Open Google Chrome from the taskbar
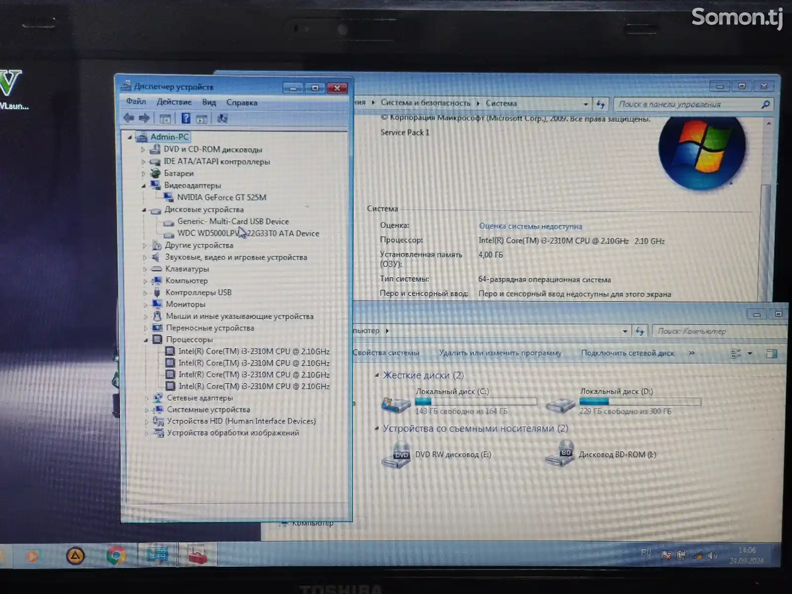 (116, 556)
